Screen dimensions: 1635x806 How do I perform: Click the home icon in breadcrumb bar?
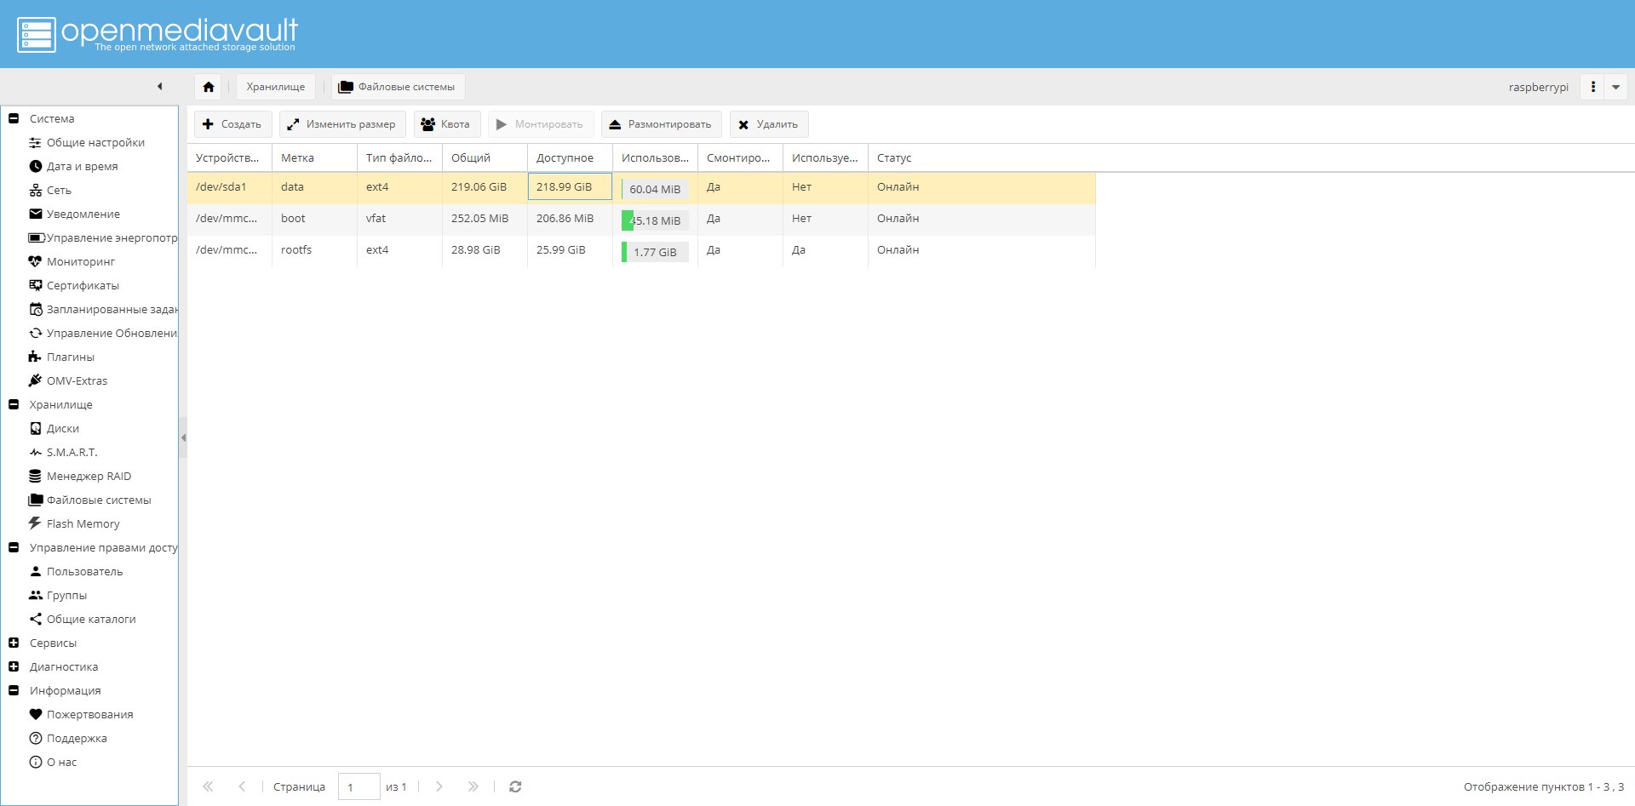(209, 87)
